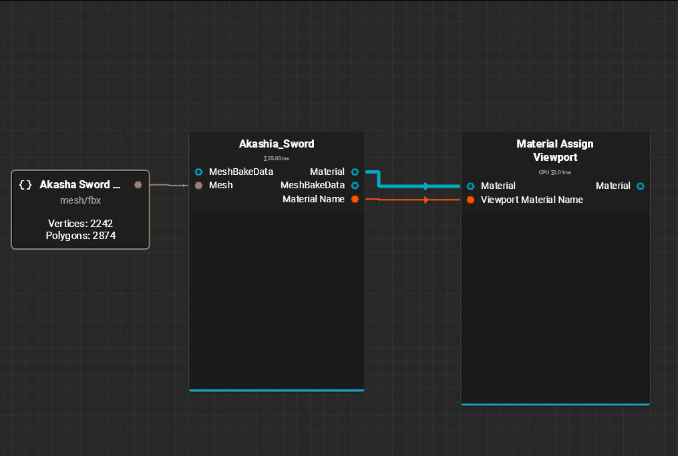This screenshot has width=678, height=456.
Task: Click MeshBakeData output port on Akashia_Sword
Action: (355, 185)
